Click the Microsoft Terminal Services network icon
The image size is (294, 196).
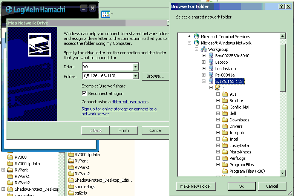[196, 37]
